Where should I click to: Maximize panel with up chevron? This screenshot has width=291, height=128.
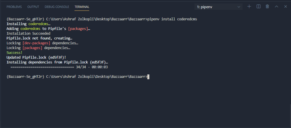[276, 7]
